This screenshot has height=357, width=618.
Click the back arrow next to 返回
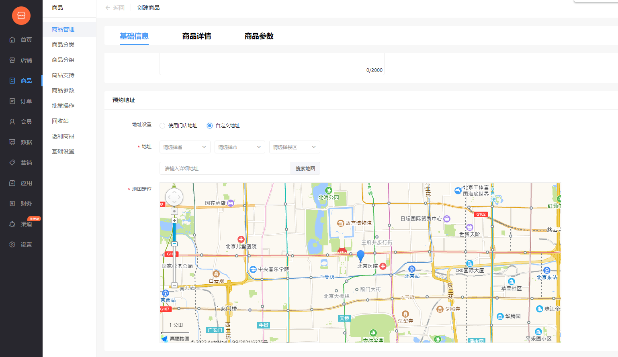tap(108, 8)
